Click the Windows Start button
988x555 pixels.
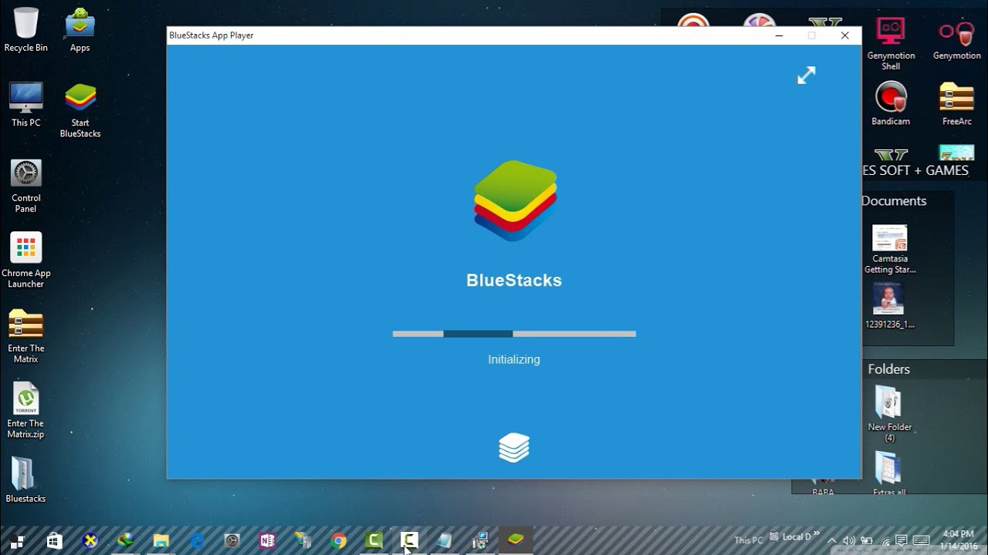coord(17,540)
